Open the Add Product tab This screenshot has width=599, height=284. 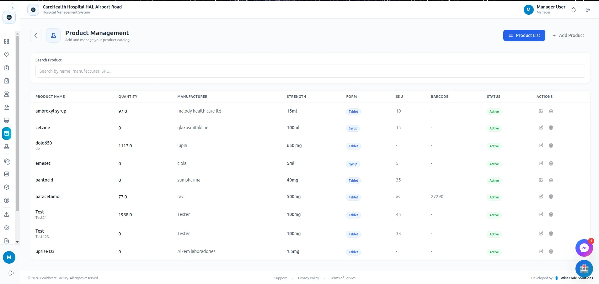pos(568,35)
